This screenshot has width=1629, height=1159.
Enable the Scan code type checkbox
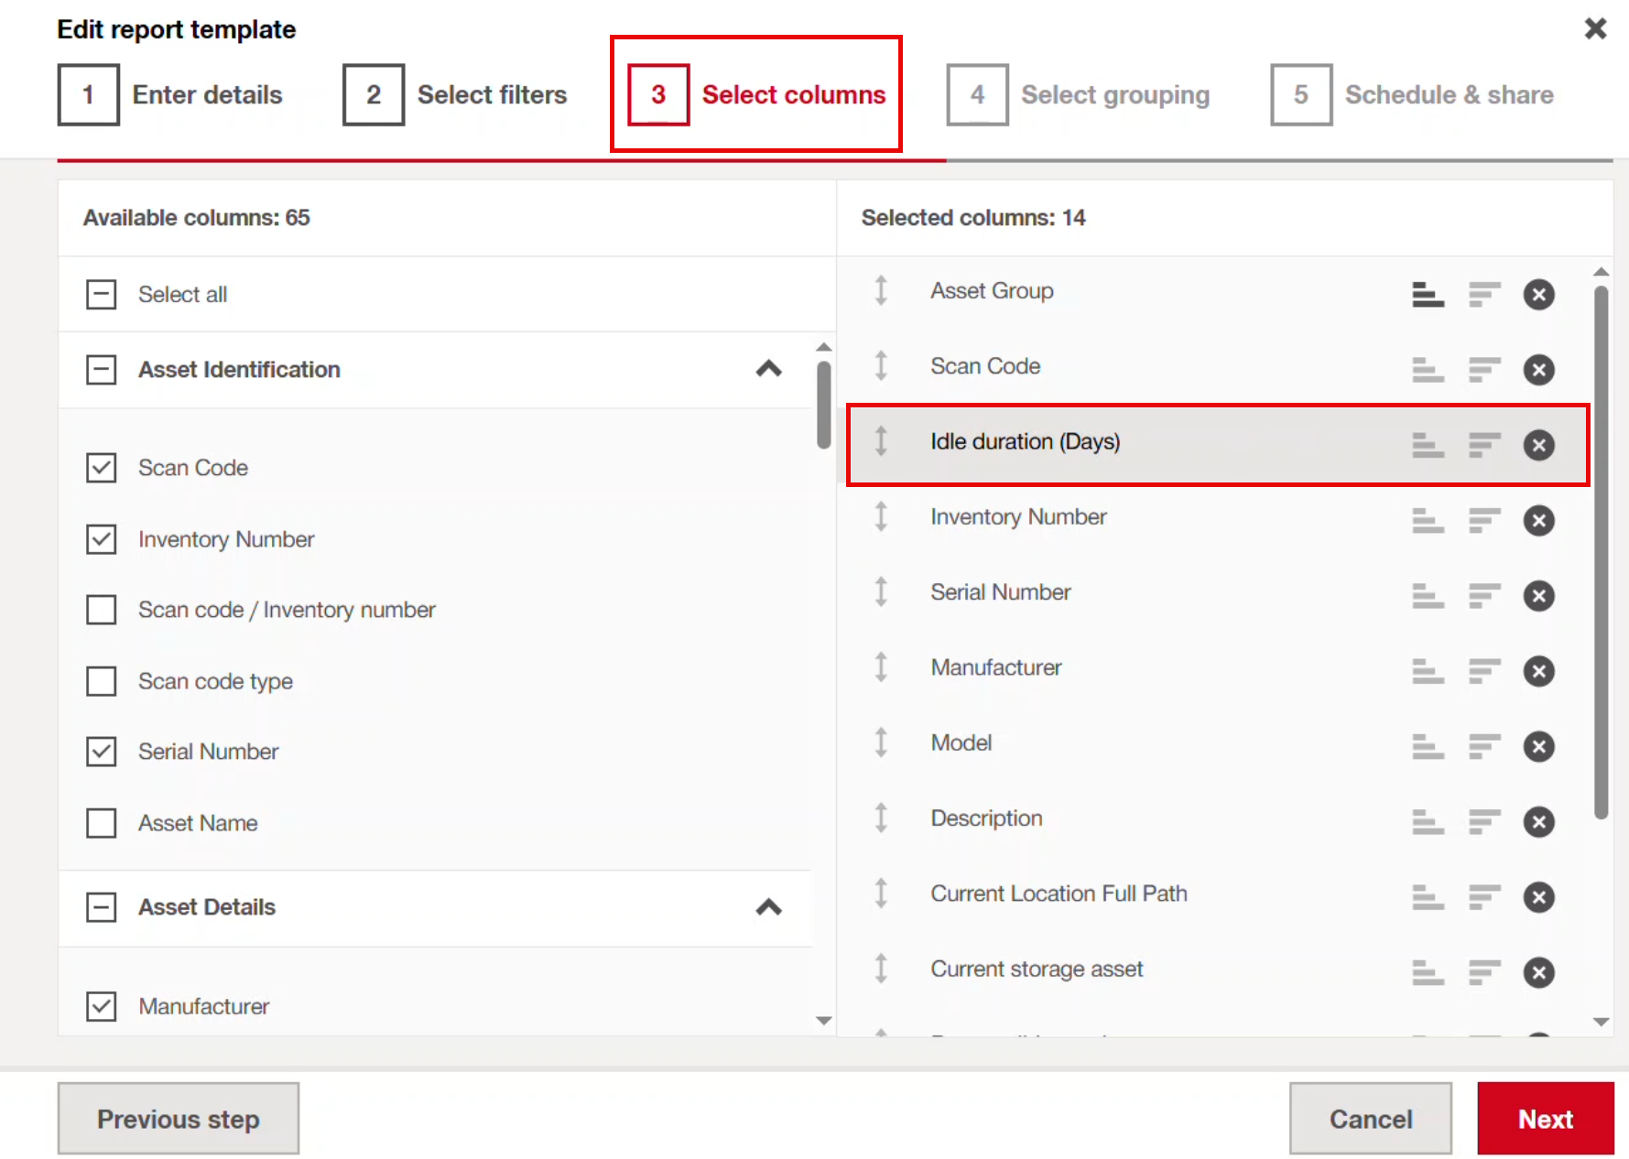point(101,681)
